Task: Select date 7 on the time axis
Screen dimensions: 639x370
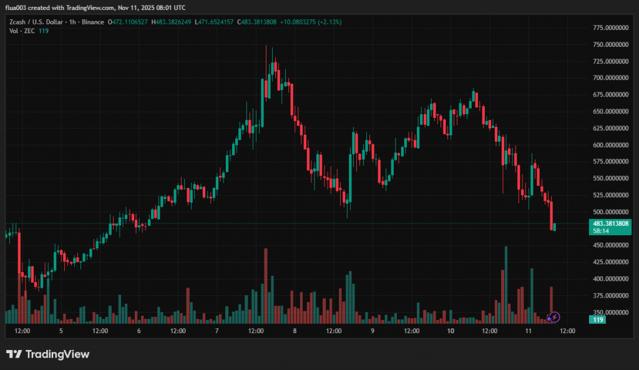Action: click(217, 331)
